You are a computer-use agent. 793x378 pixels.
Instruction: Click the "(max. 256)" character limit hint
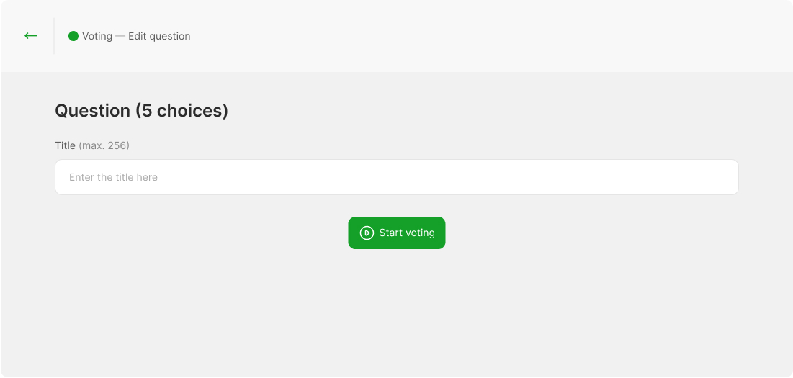pyautogui.click(x=104, y=145)
